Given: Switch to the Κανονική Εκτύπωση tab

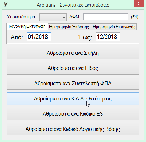Looking at the screenshot, I should 27,26.
